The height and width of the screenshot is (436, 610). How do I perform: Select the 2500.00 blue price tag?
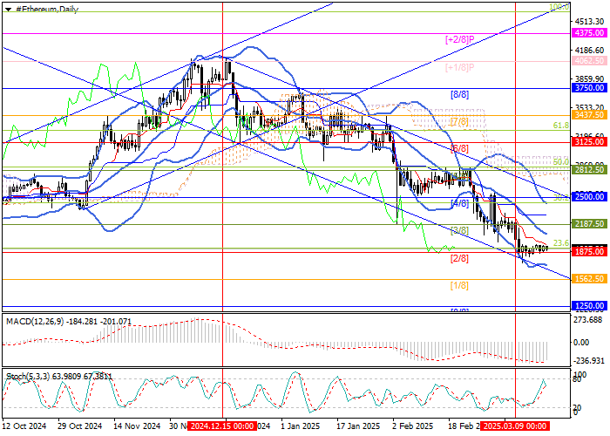click(590, 197)
